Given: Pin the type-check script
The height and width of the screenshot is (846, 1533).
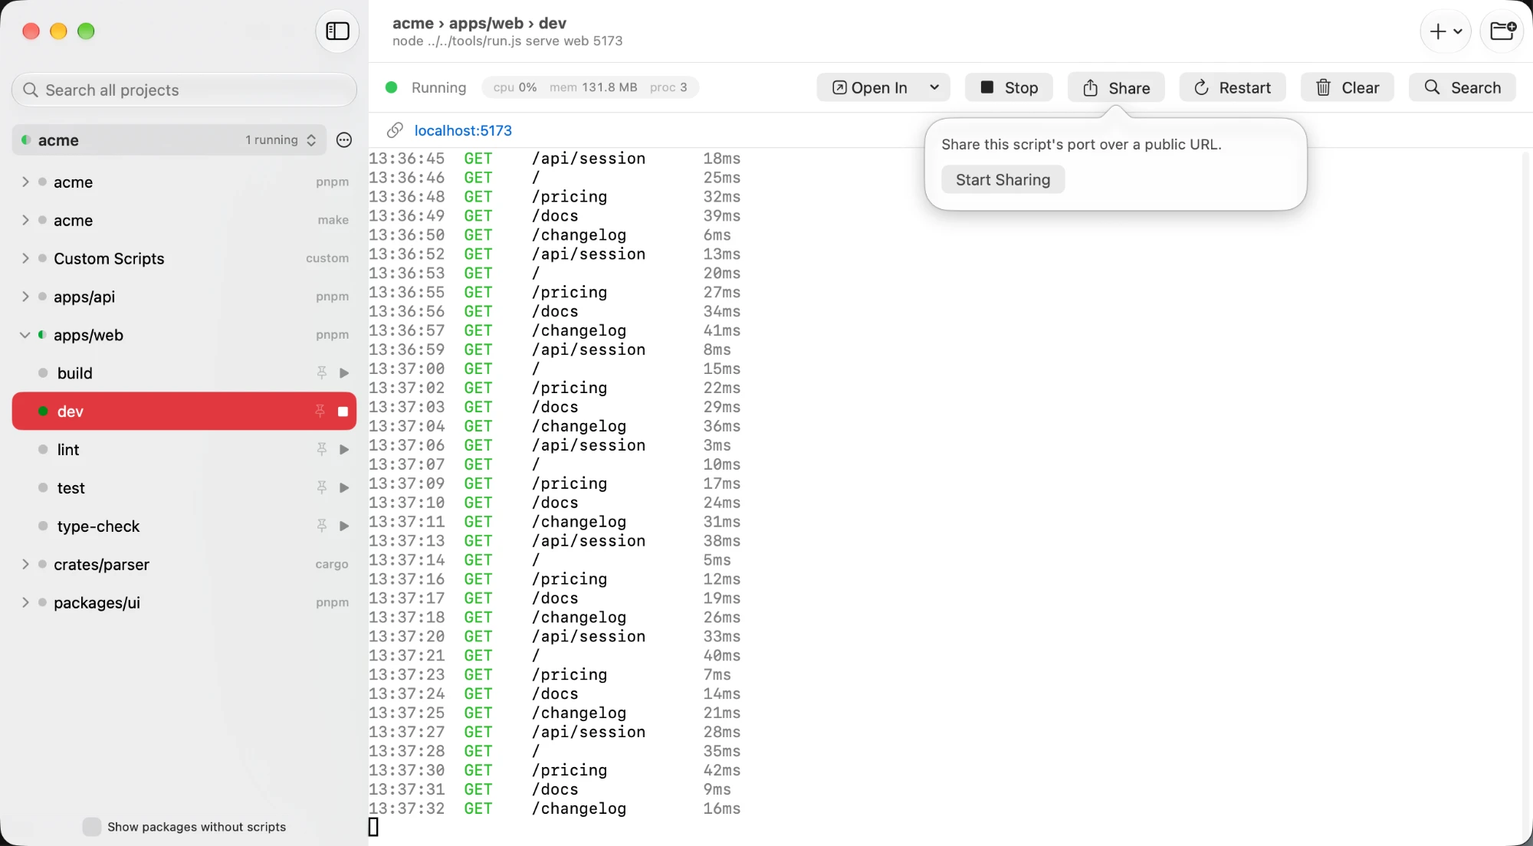Looking at the screenshot, I should coord(322,526).
